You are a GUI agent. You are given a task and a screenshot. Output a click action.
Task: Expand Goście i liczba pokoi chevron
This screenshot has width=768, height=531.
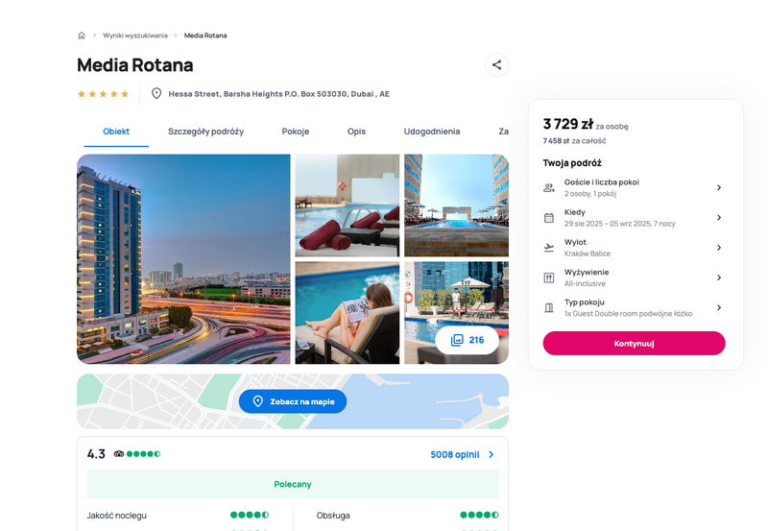719,187
